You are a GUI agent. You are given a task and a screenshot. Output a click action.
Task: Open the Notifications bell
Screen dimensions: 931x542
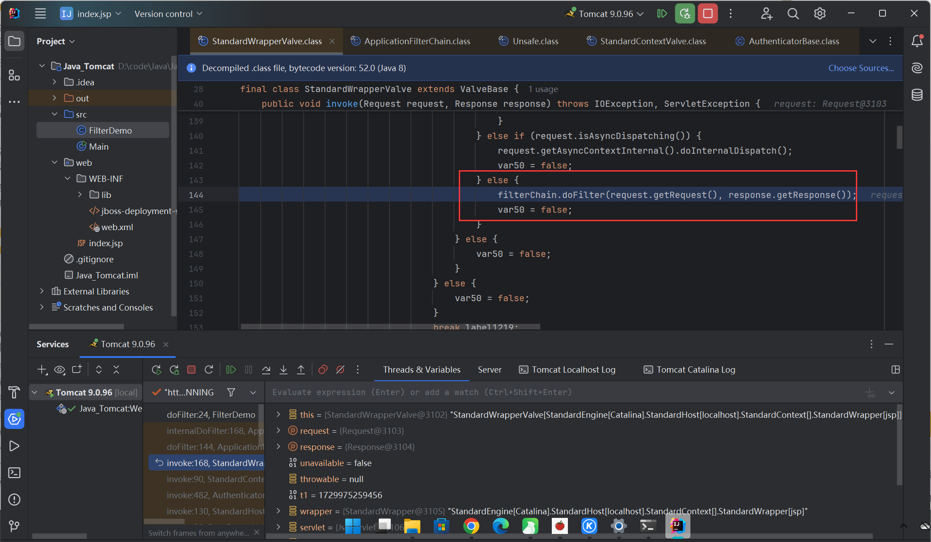[x=917, y=41]
